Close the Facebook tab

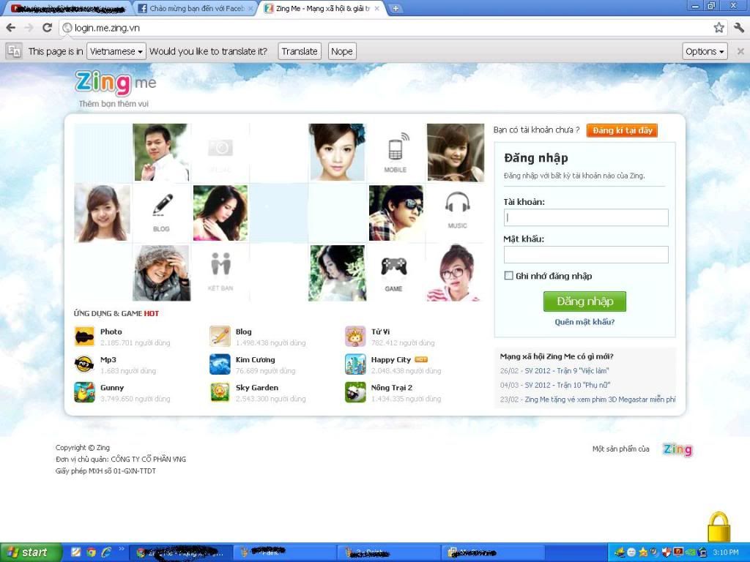250,9
